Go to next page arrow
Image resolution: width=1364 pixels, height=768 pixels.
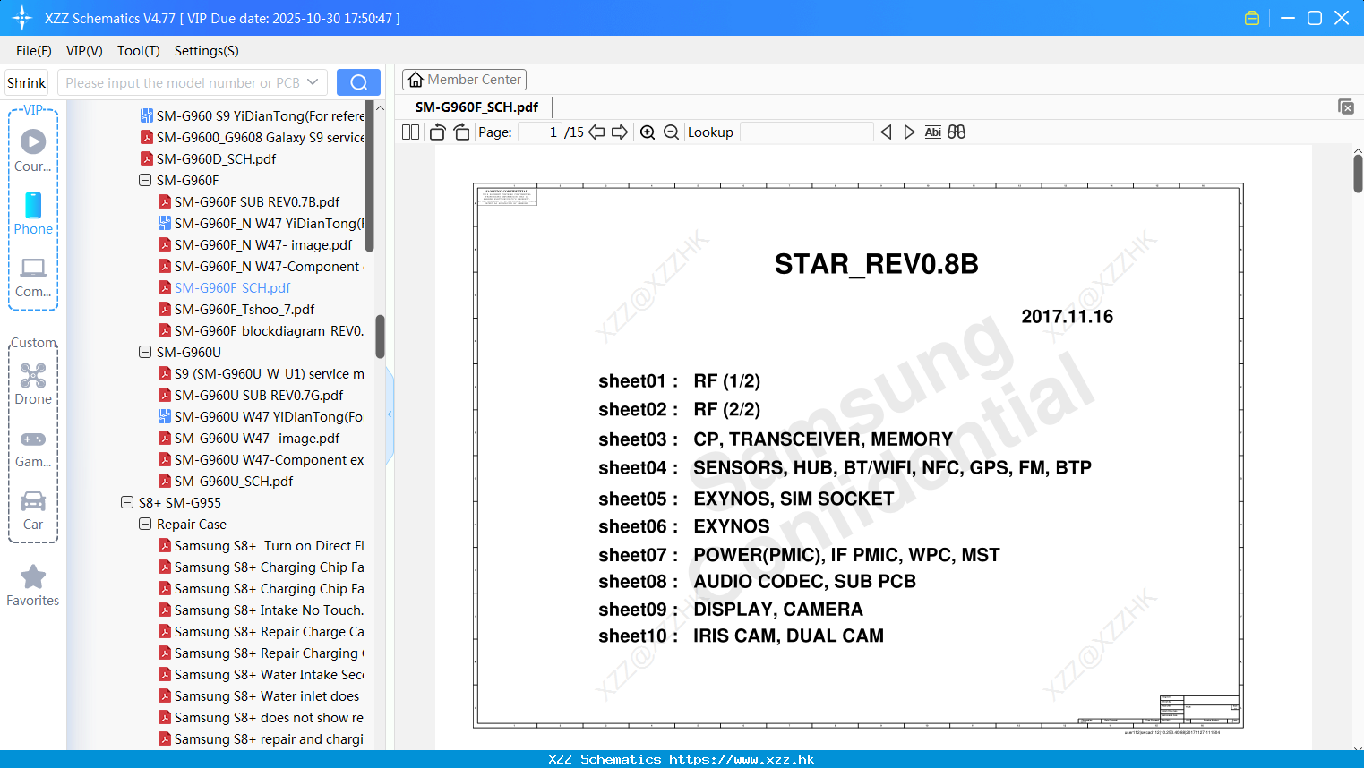coord(620,132)
